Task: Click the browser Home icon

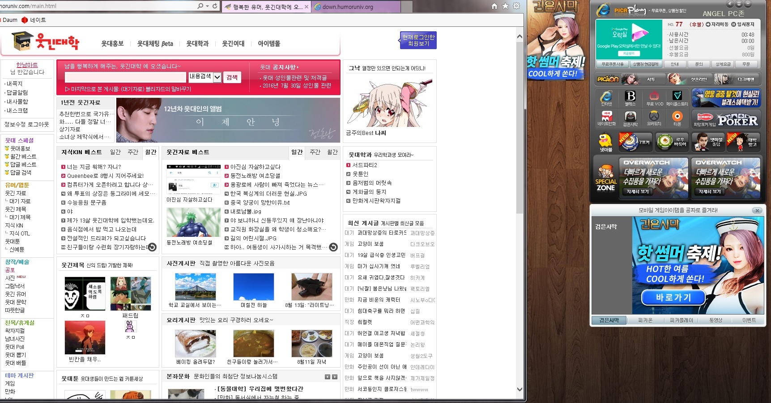Action: (494, 6)
